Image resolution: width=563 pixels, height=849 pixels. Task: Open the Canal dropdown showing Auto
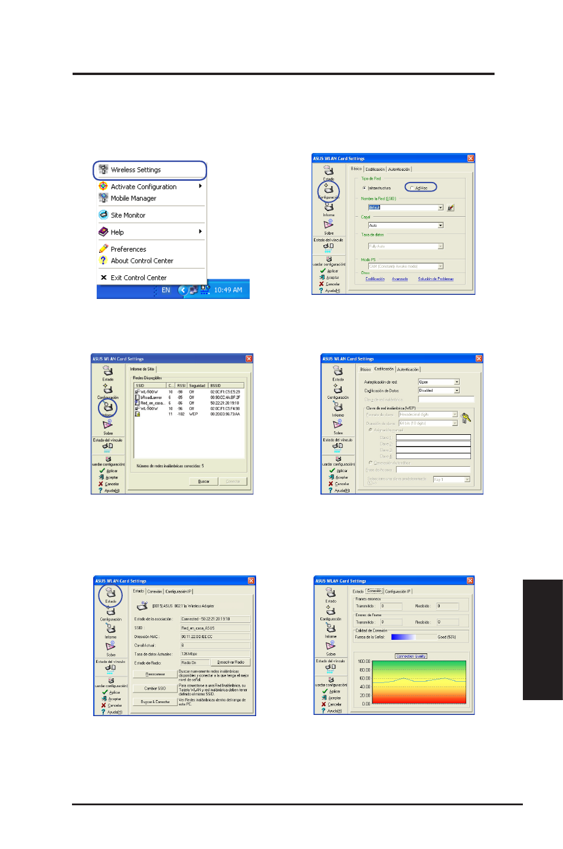(x=440, y=225)
